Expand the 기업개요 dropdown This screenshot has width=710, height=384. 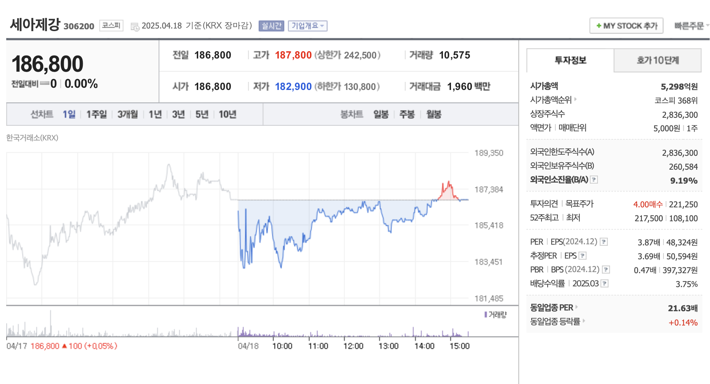click(308, 26)
